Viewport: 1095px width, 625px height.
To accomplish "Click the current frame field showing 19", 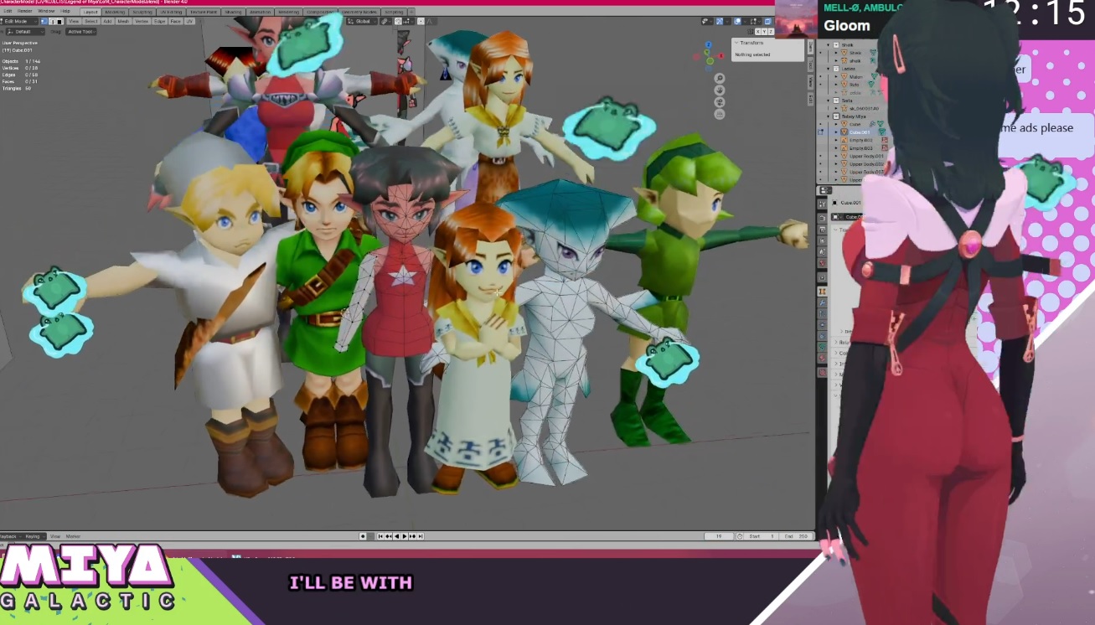I will pyautogui.click(x=719, y=536).
